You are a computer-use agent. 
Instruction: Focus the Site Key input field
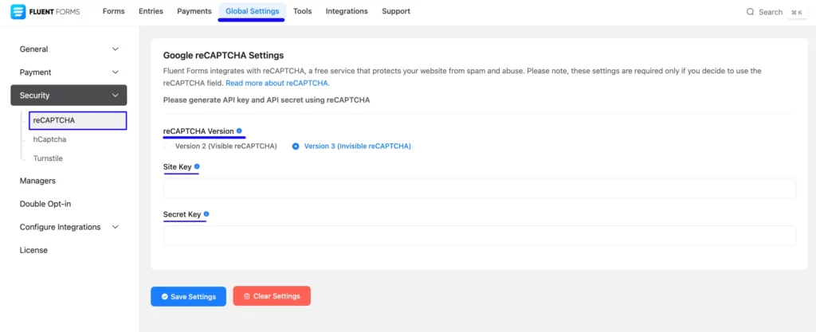(479, 188)
